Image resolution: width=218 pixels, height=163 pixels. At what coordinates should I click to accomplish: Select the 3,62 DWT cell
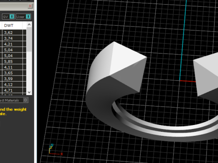(12, 33)
